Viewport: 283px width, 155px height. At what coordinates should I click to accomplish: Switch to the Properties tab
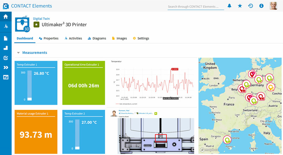[x=48, y=38]
